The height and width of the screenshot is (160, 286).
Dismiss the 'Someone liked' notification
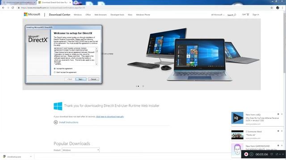(282, 131)
